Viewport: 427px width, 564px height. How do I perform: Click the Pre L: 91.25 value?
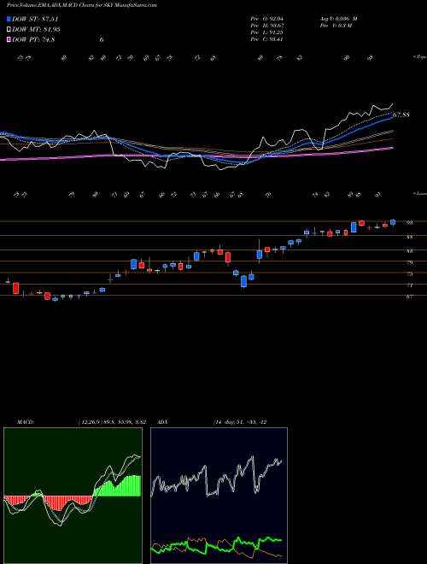point(267,32)
